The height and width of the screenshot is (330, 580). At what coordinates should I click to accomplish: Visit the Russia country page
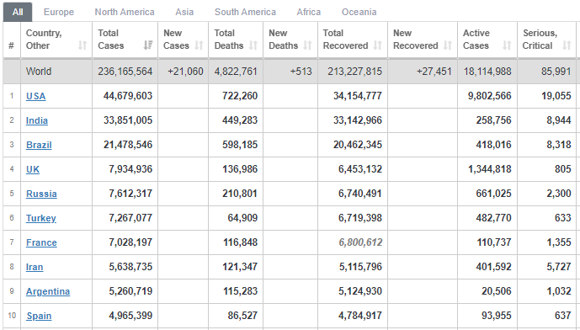[41, 194]
